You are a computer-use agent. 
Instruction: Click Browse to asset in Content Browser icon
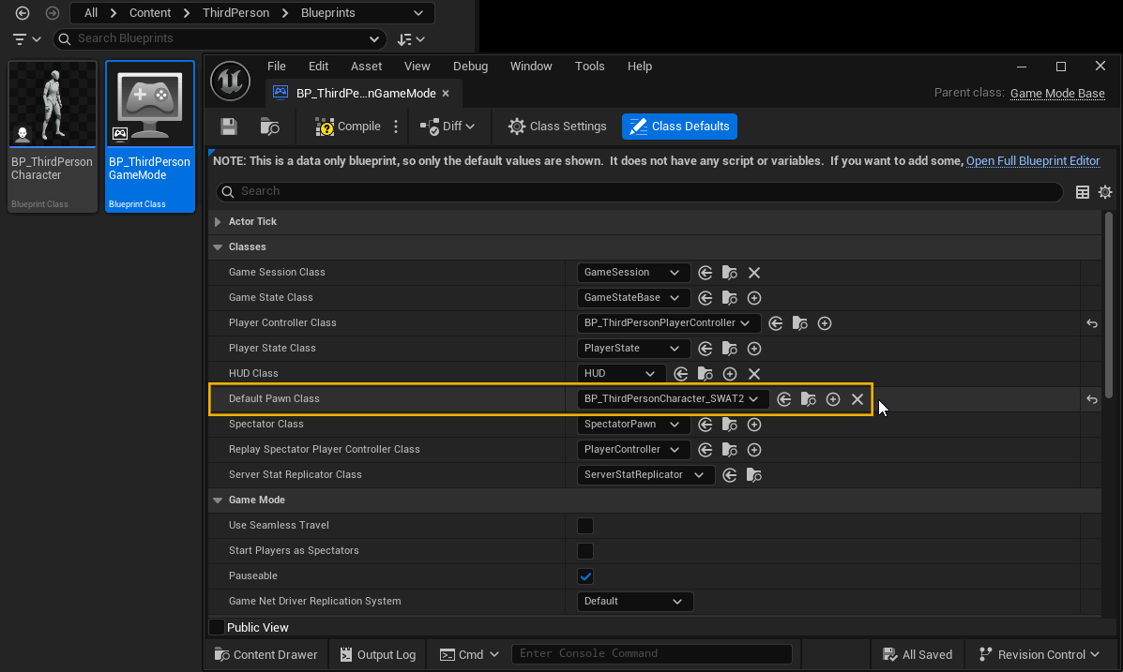pyautogui.click(x=270, y=127)
